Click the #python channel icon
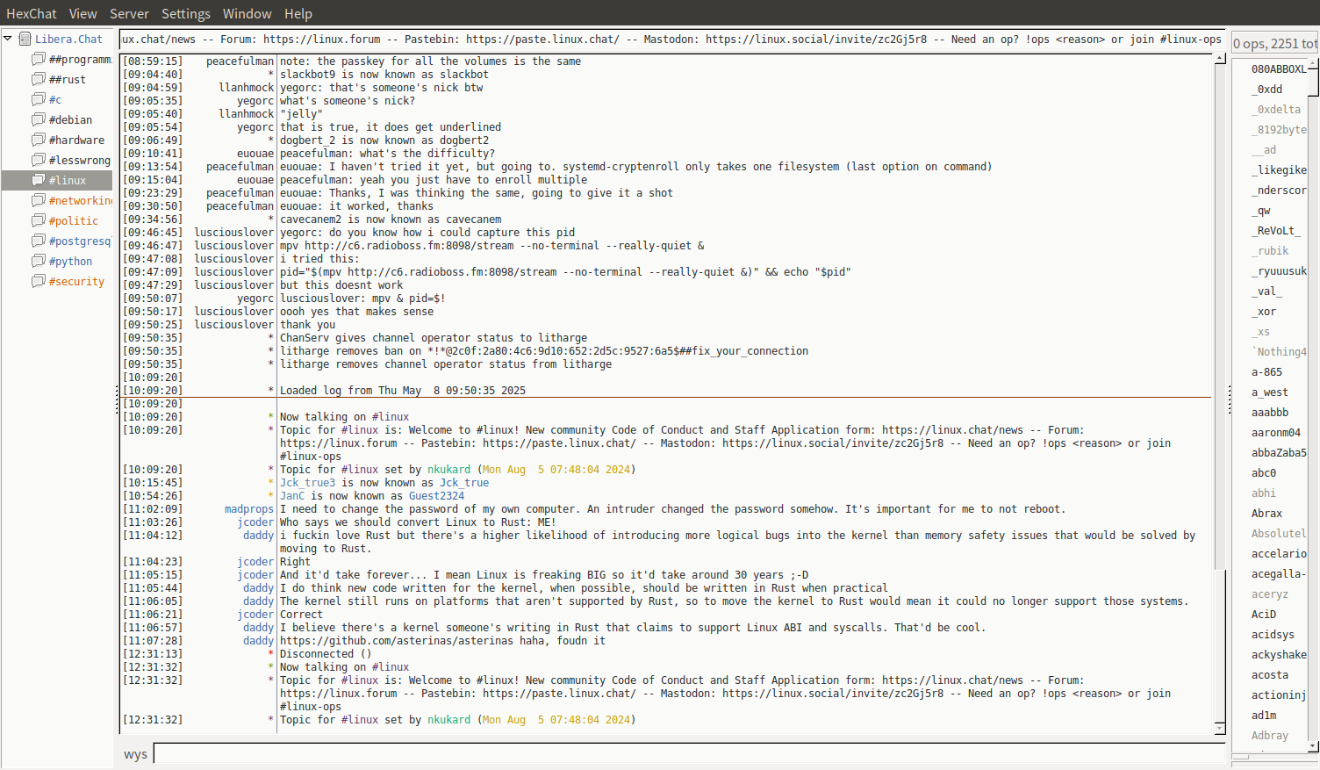Viewport: 1320px width, 770px height. click(x=39, y=261)
